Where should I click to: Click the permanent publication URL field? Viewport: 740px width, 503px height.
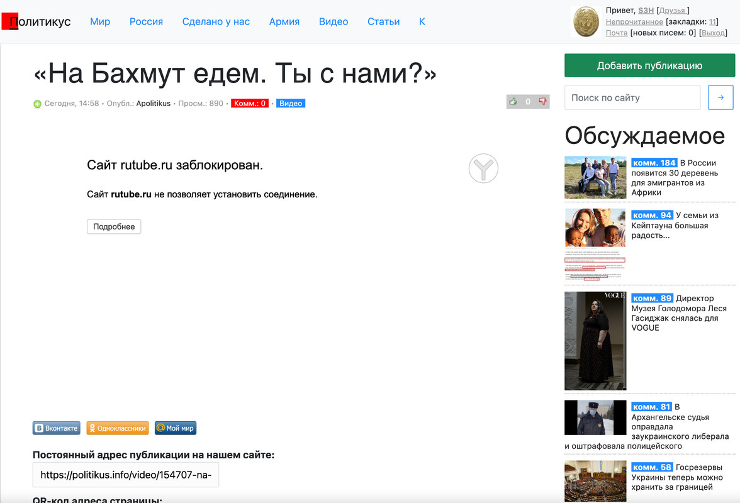tap(126, 475)
